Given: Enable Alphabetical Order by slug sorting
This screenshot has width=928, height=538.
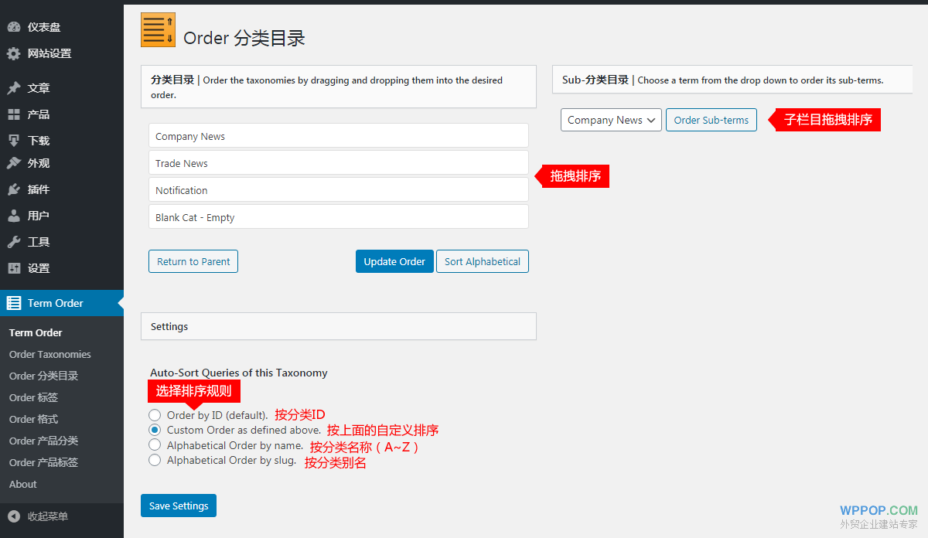Looking at the screenshot, I should click(x=155, y=460).
